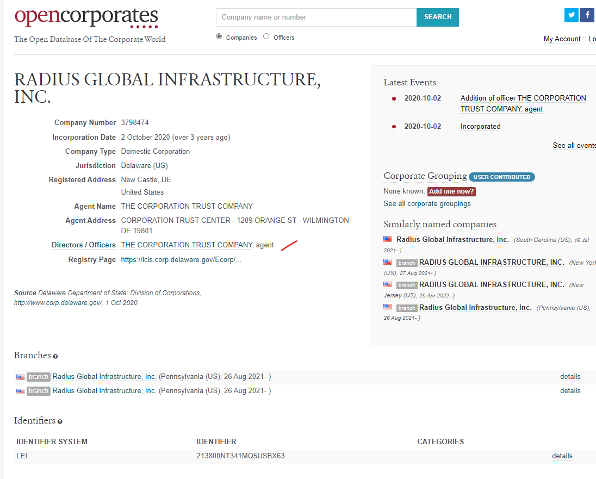Open the icis.corp.delaware.gov registry page link
The image size is (596, 479).
[181, 260]
